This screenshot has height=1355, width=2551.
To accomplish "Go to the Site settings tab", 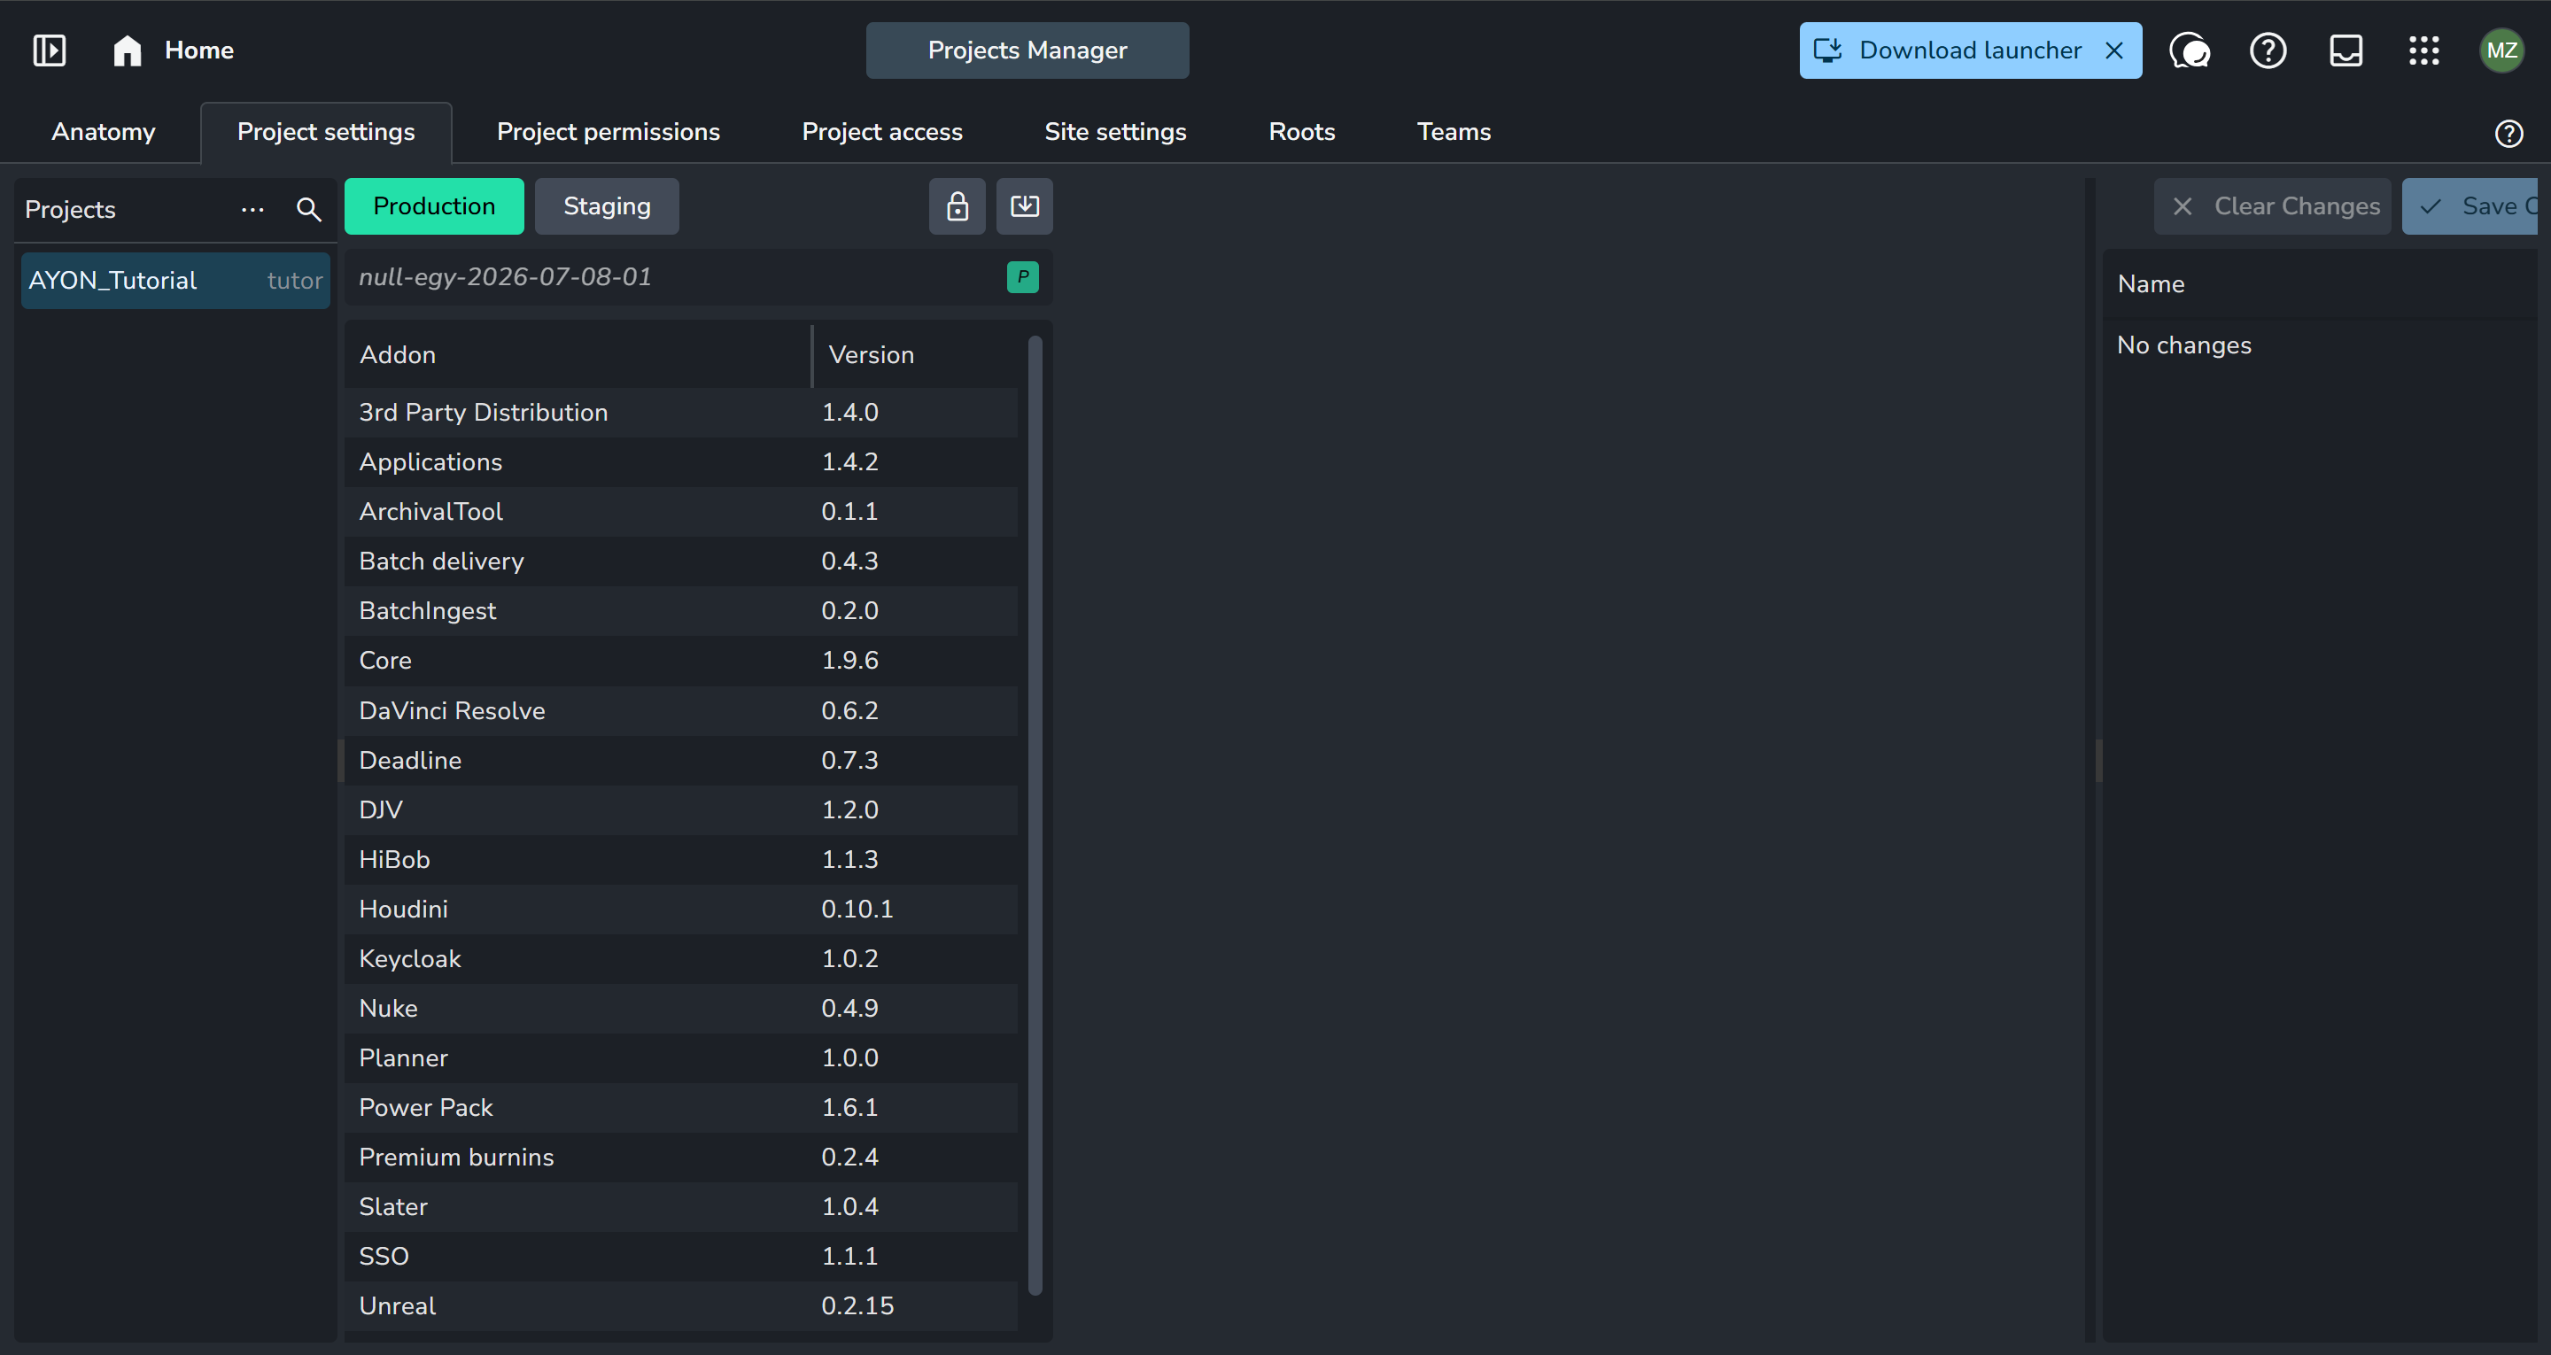I will pyautogui.click(x=1115, y=132).
